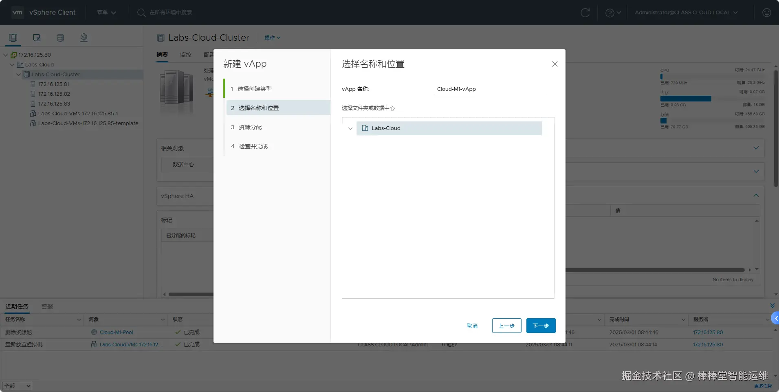Click the refresh icon in top bar

(585, 13)
